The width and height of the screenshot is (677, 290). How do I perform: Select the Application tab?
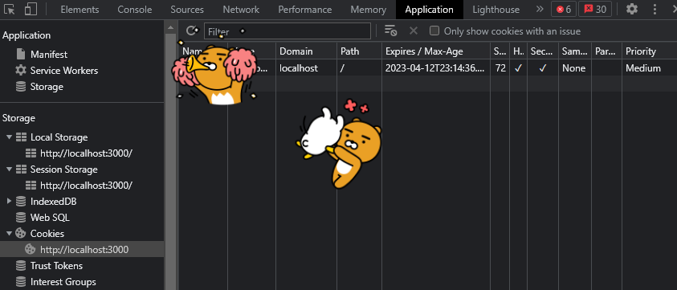tap(429, 10)
